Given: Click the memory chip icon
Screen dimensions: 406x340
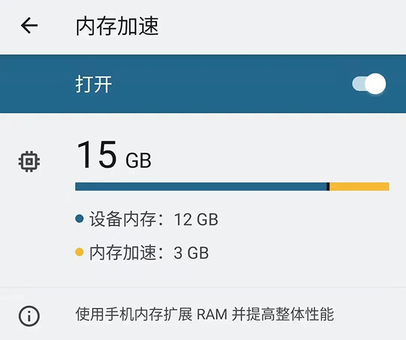Looking at the screenshot, I should pyautogui.click(x=29, y=162).
